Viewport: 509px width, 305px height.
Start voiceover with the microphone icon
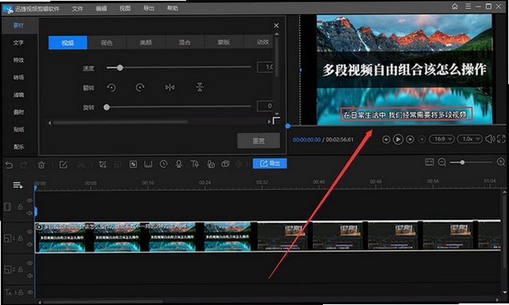point(178,164)
